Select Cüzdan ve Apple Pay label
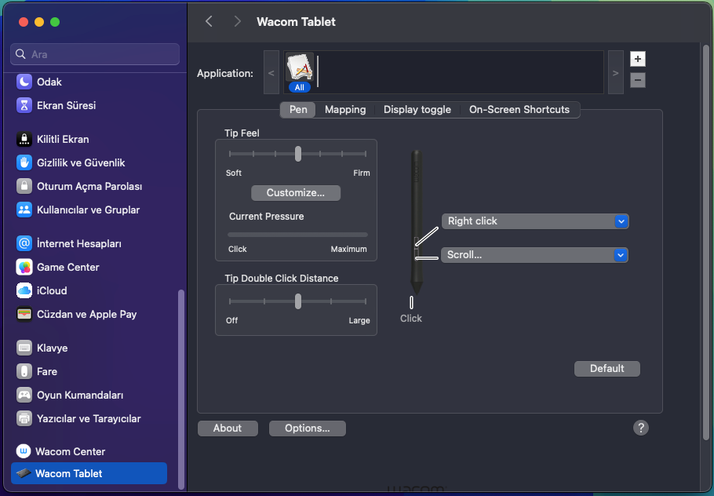This screenshot has width=714, height=496. pos(86,314)
